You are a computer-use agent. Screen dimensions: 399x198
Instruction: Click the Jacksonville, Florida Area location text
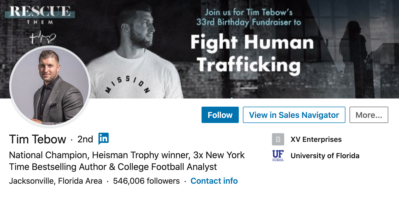[x=56, y=181]
